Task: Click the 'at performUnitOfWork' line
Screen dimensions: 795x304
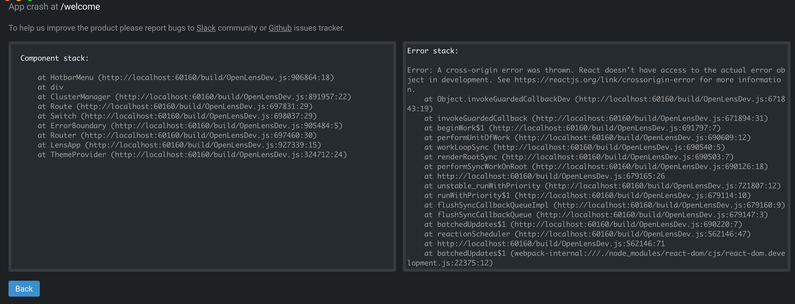Action: [x=587, y=137]
